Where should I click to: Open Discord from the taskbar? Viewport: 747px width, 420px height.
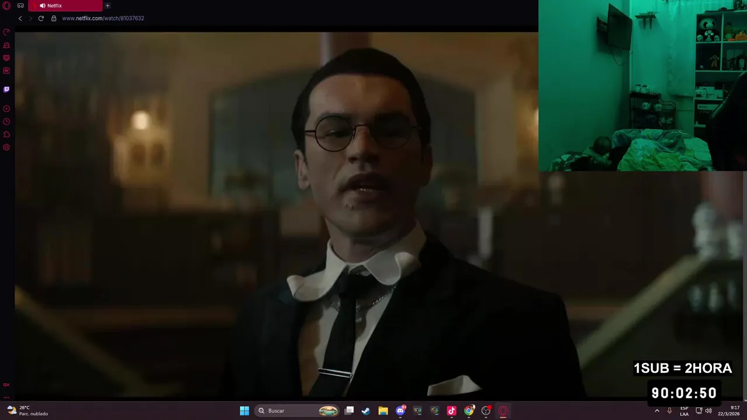[x=400, y=411]
